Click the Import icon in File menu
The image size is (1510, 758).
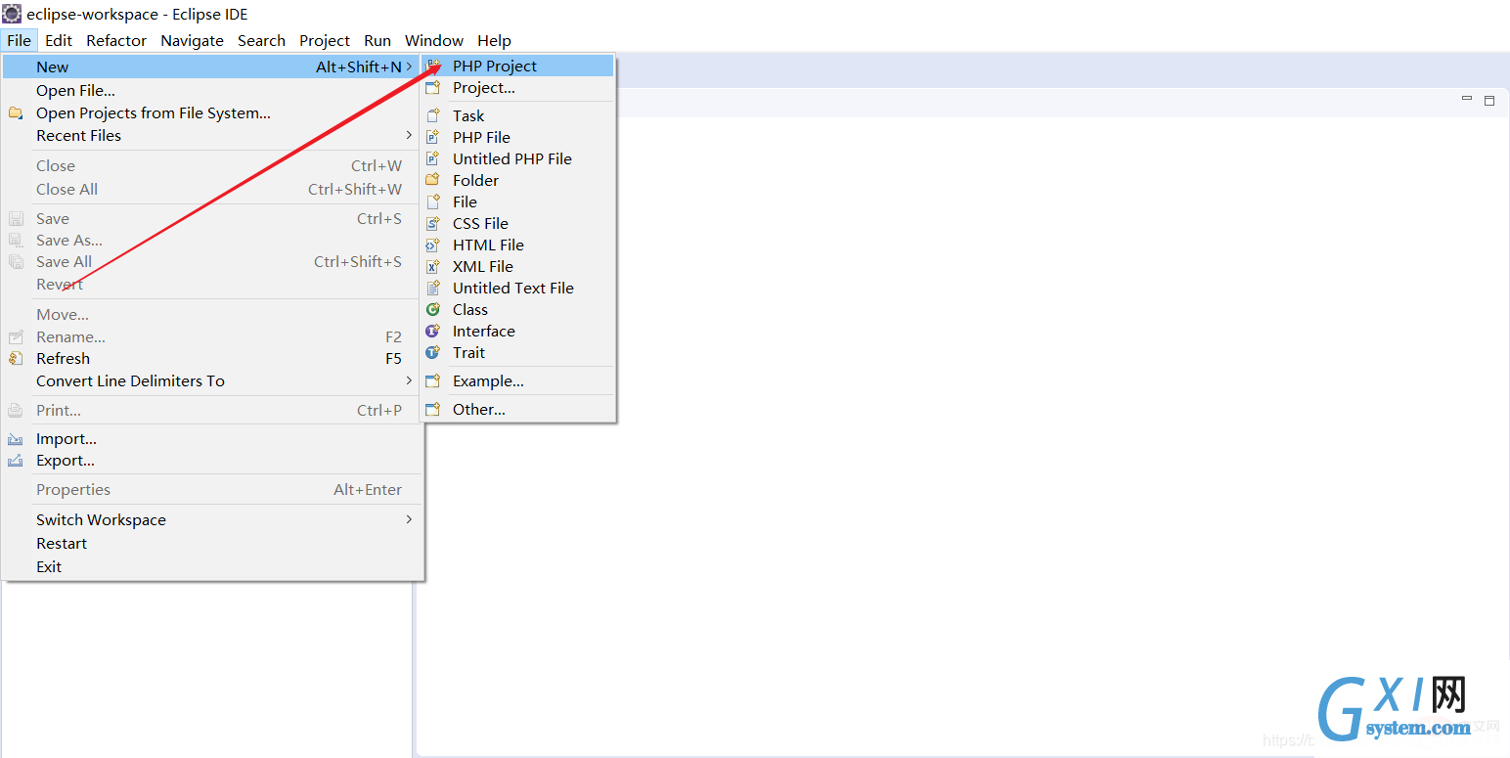pos(16,439)
